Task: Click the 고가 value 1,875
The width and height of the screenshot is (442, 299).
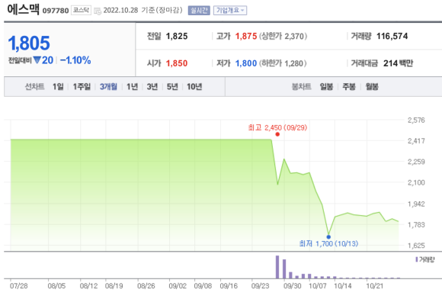Action: pyautogui.click(x=246, y=36)
